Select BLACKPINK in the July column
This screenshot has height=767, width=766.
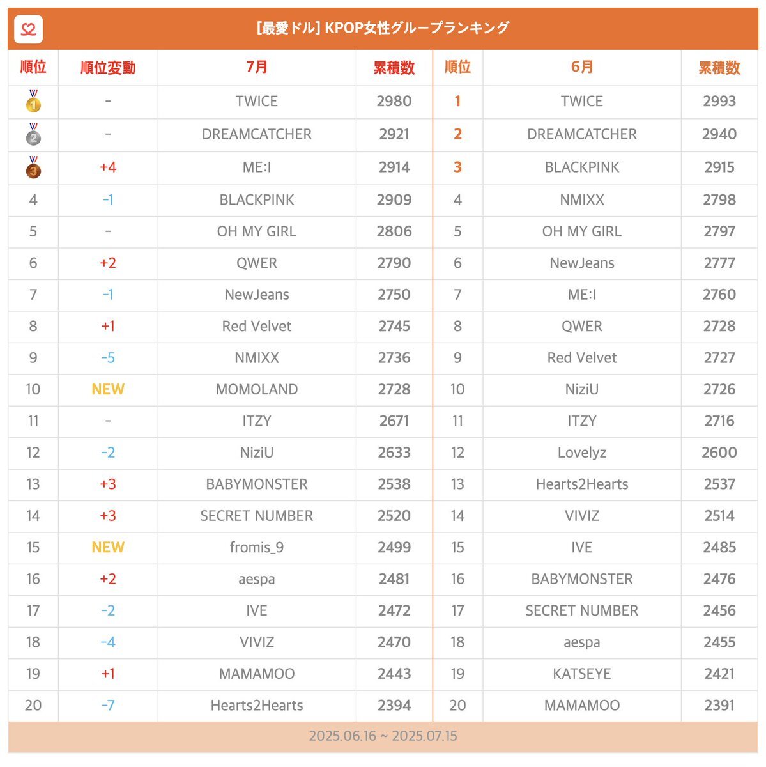click(x=257, y=199)
